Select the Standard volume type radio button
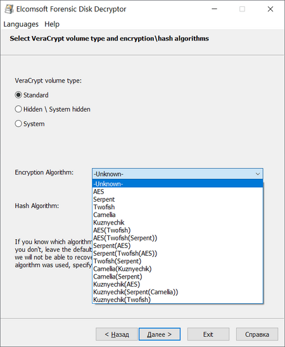 coord(18,95)
